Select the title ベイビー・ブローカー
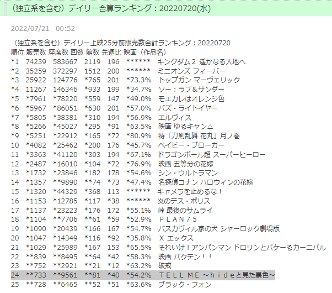Viewport: 332px width, 293px height. pyautogui.click(x=191, y=145)
